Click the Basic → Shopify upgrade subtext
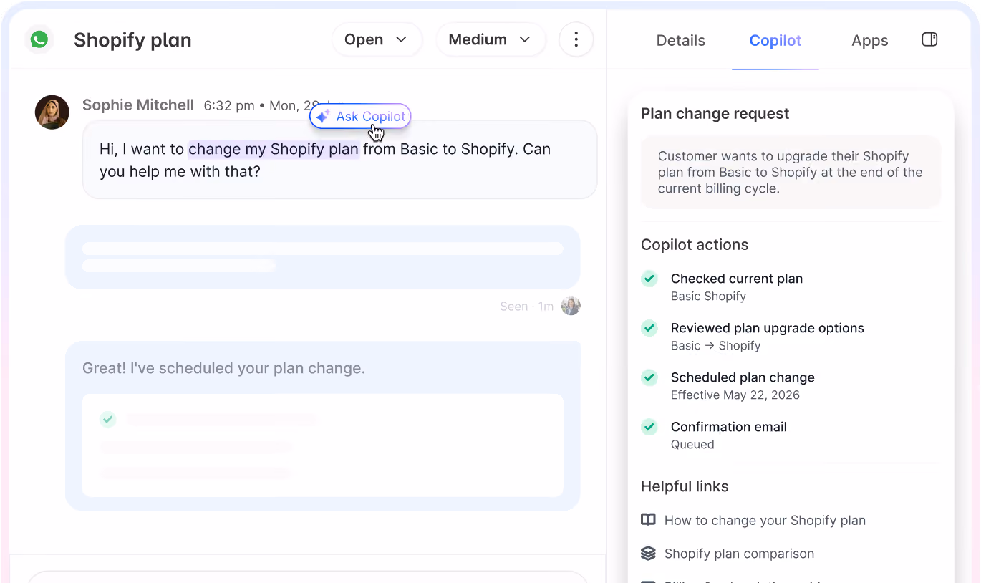This screenshot has height=583, width=981. coord(715,346)
